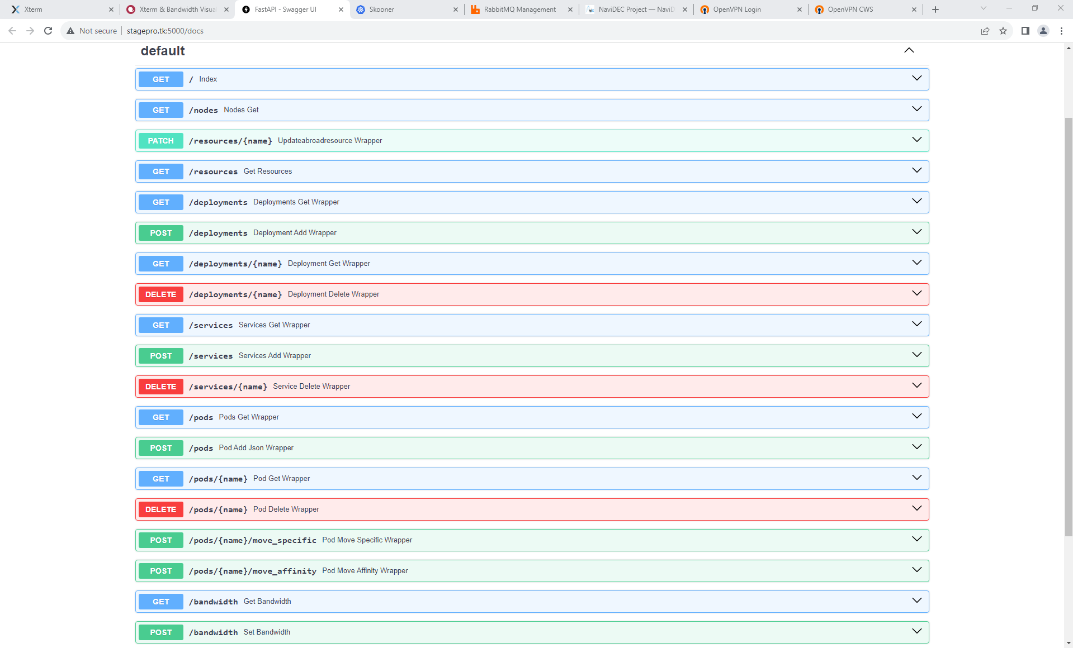The image size is (1073, 648).
Task: Expand PATCH /resources/{name} endpoint arrow
Action: [917, 140]
